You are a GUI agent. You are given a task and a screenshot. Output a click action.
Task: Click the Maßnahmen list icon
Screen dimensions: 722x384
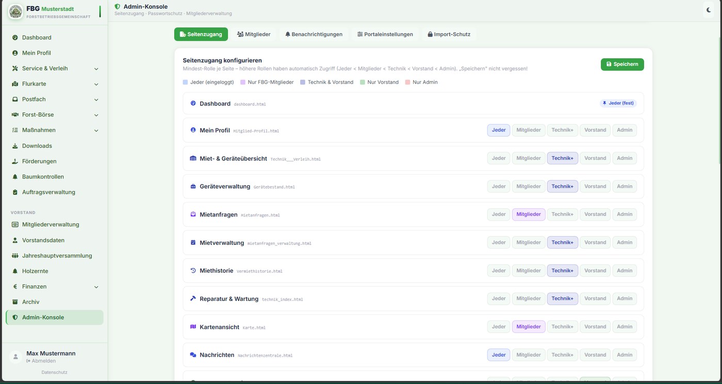[15, 130]
